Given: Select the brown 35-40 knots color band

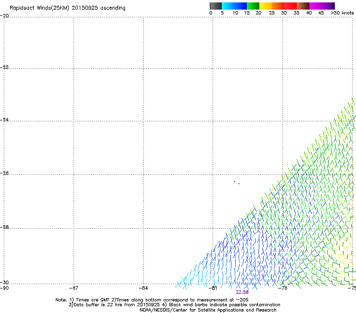Looking at the screenshot, I should pyautogui.click(x=303, y=6).
